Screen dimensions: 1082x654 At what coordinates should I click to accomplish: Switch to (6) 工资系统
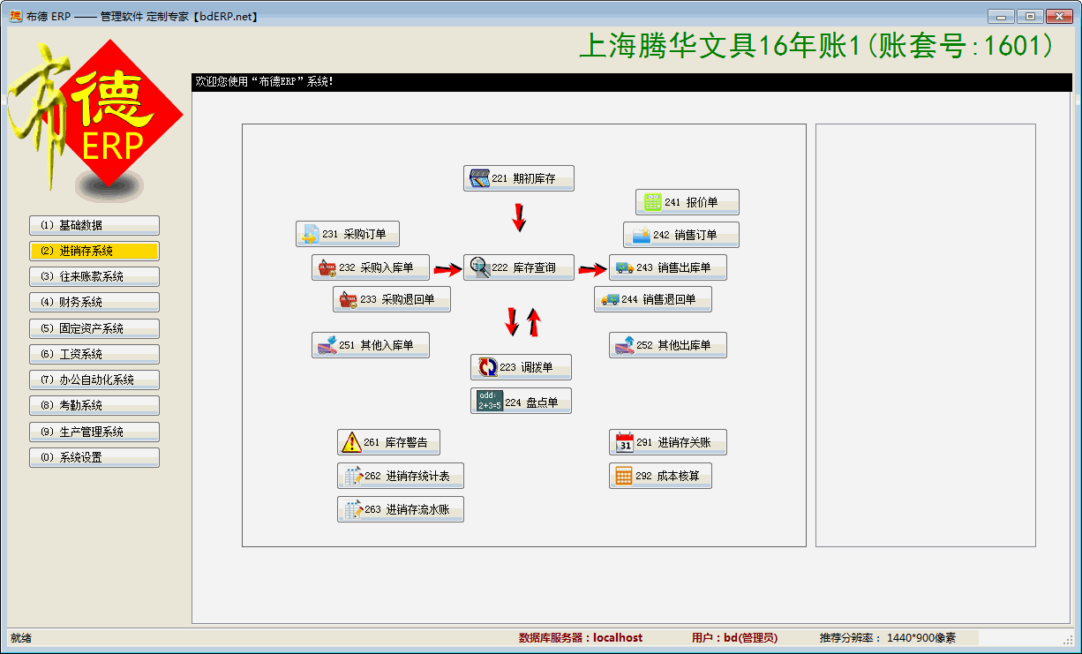coord(94,354)
